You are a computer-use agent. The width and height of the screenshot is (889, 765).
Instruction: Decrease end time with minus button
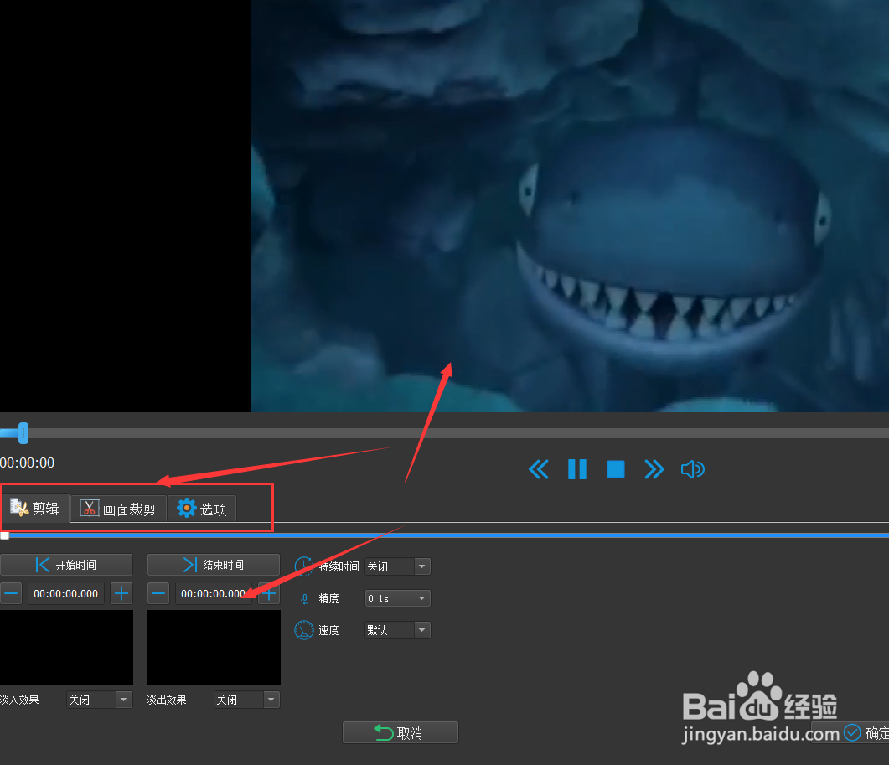(x=158, y=594)
